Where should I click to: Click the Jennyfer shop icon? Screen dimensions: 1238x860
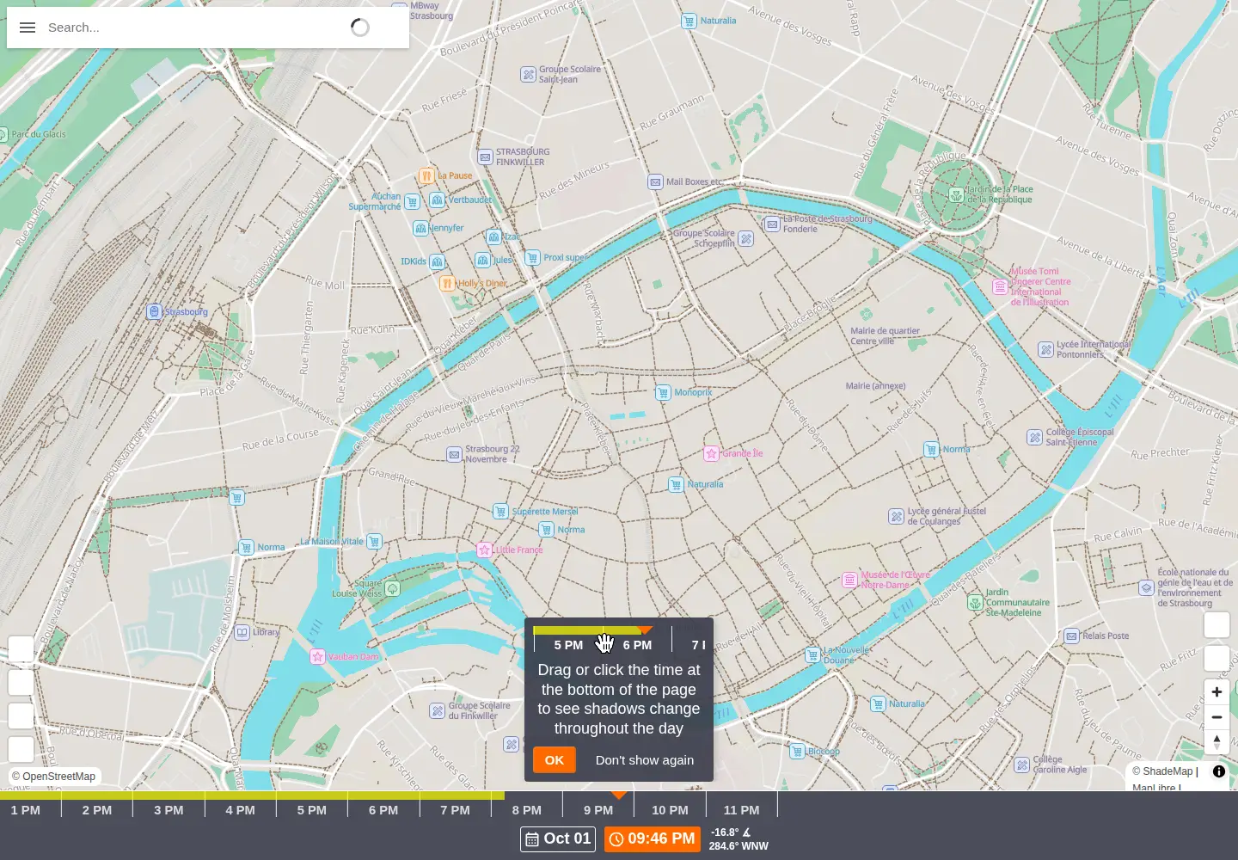click(420, 228)
